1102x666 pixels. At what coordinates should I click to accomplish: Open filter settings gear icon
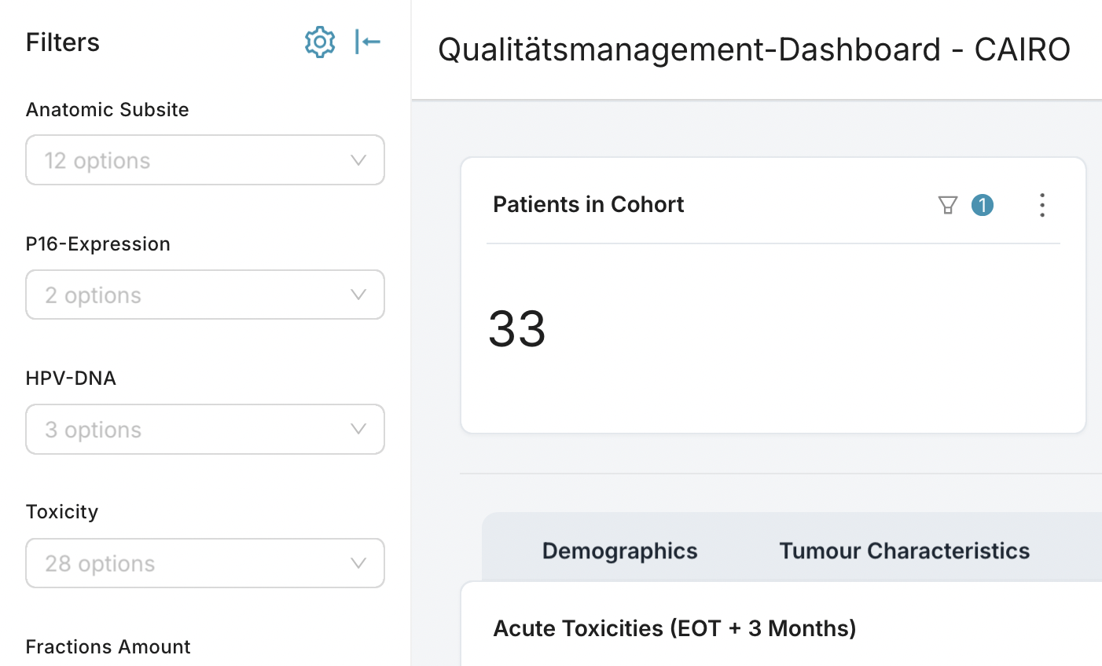point(320,42)
